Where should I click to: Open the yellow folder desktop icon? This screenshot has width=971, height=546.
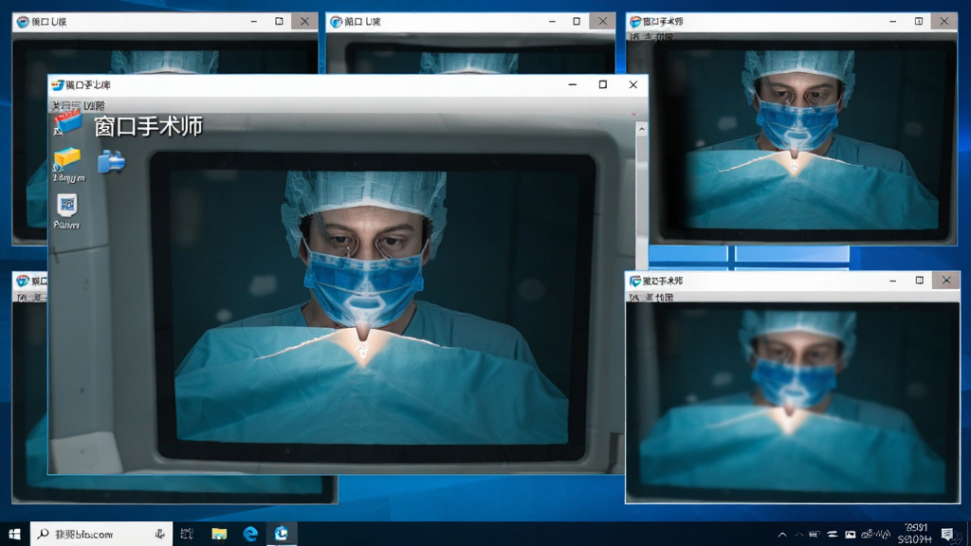67,159
